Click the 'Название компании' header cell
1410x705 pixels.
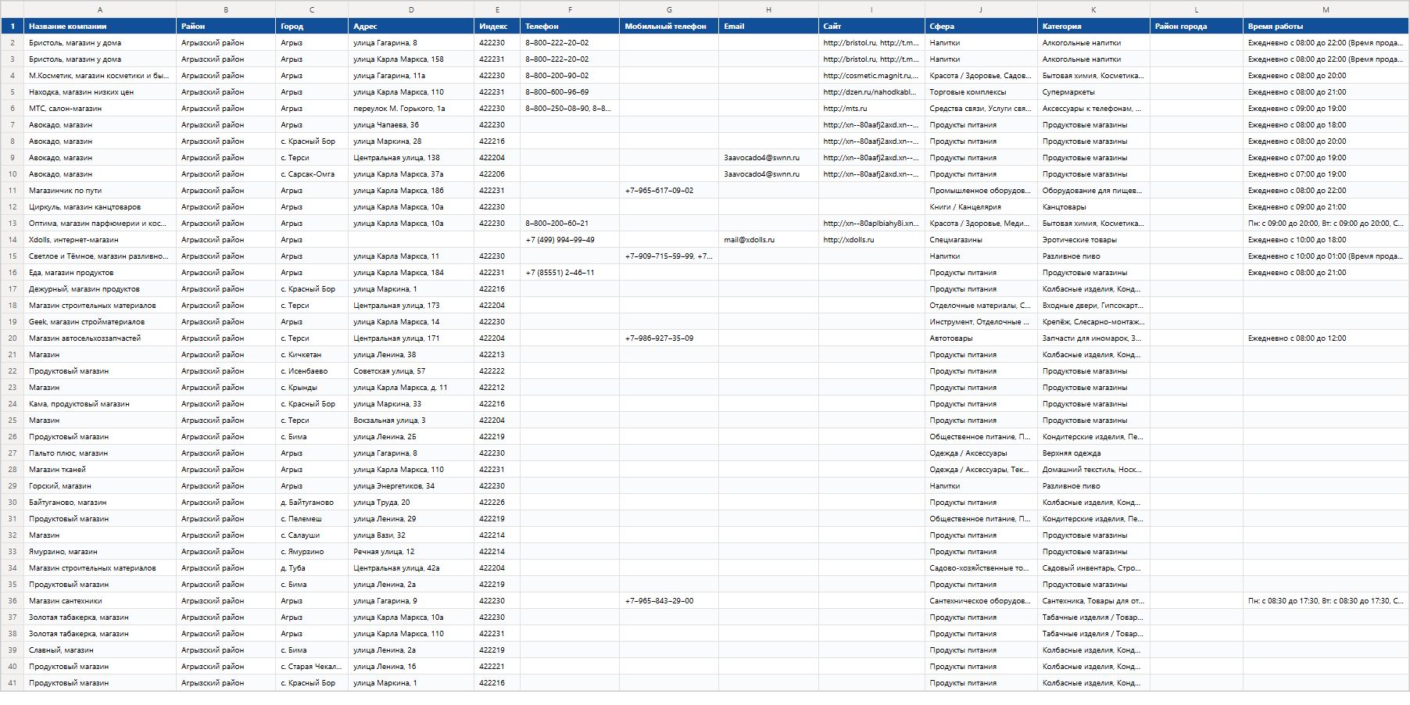100,27
